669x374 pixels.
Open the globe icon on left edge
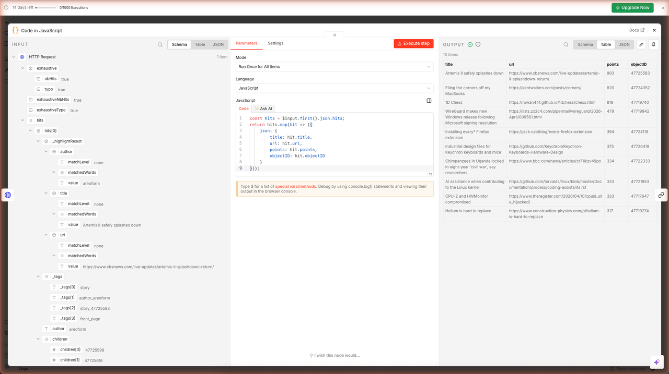pos(8,195)
